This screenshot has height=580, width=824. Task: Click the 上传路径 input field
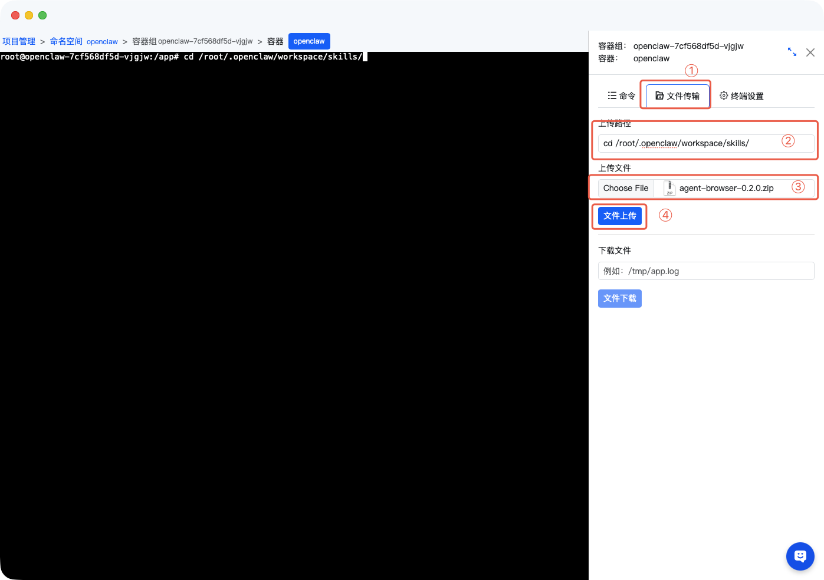coord(687,143)
